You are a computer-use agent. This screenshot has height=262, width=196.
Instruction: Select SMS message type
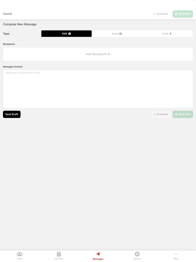(x=66, y=34)
